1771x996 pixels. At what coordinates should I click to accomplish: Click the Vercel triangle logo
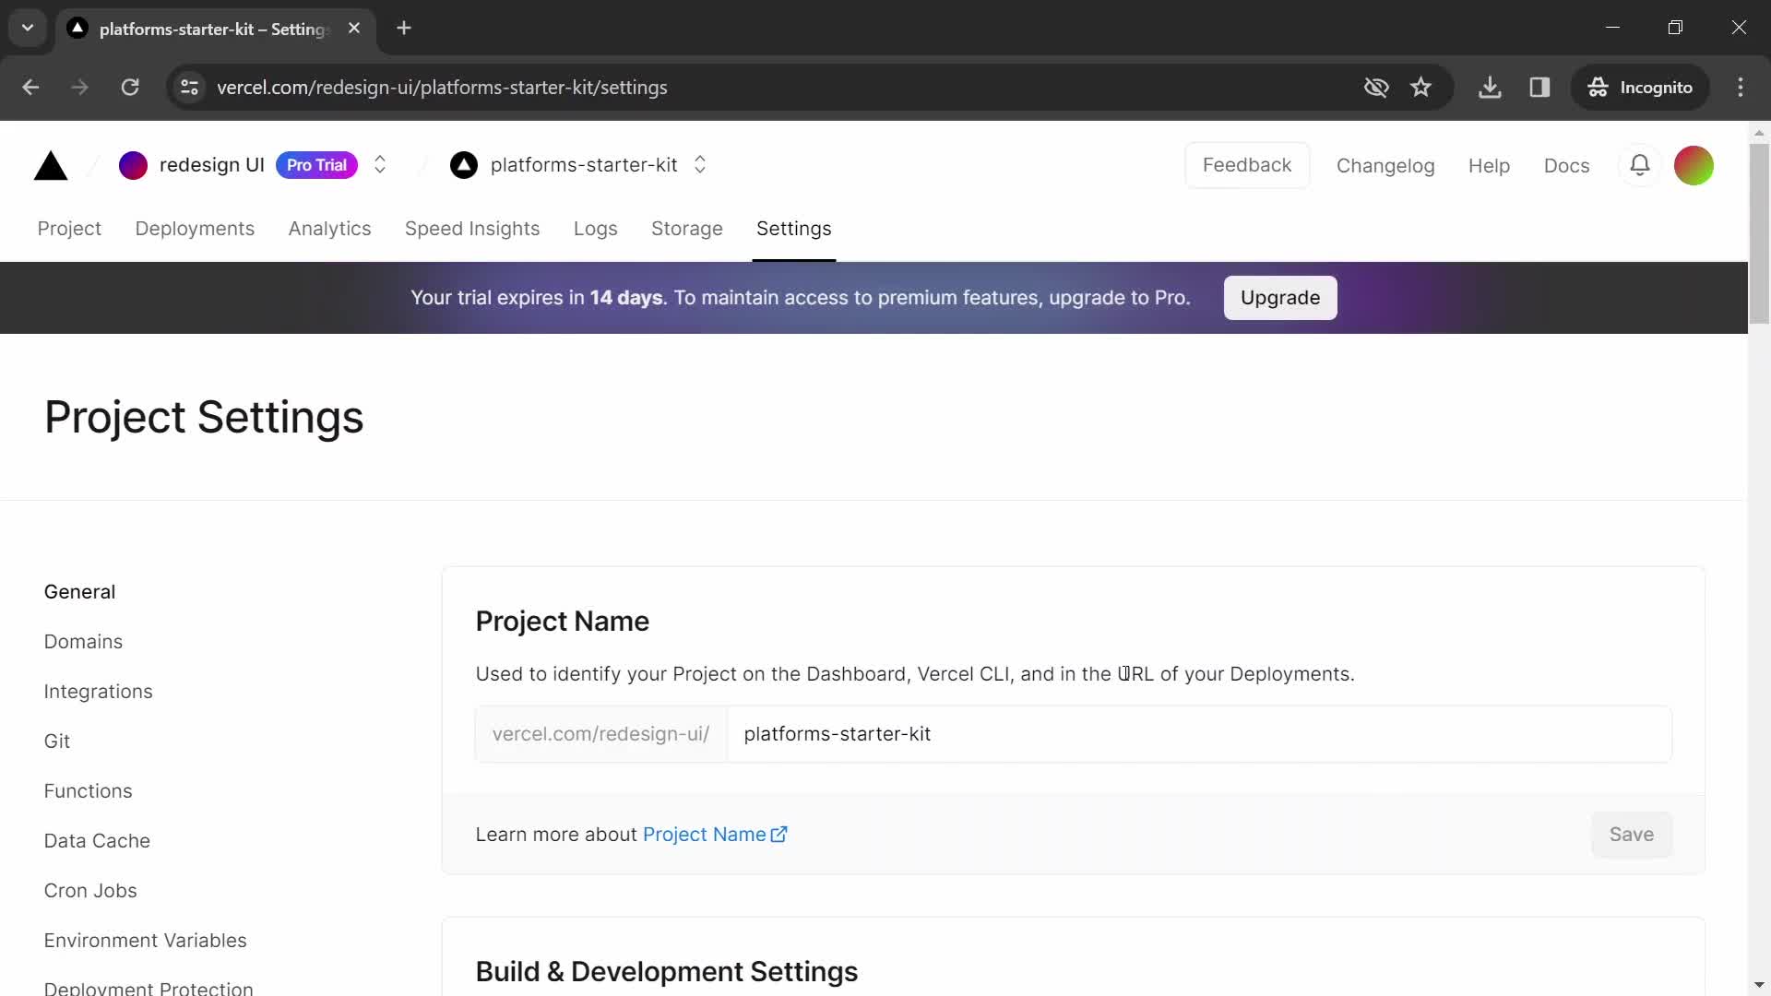pos(51,166)
